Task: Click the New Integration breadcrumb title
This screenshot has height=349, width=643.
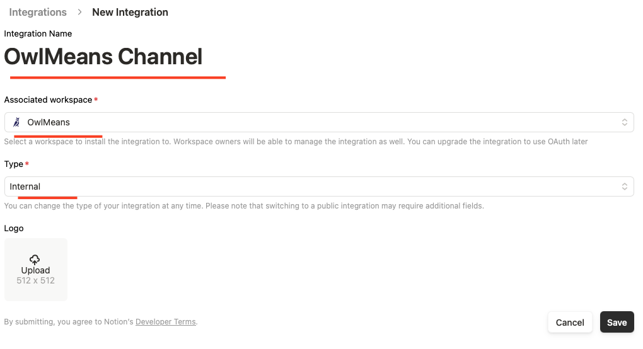Action: tap(130, 13)
